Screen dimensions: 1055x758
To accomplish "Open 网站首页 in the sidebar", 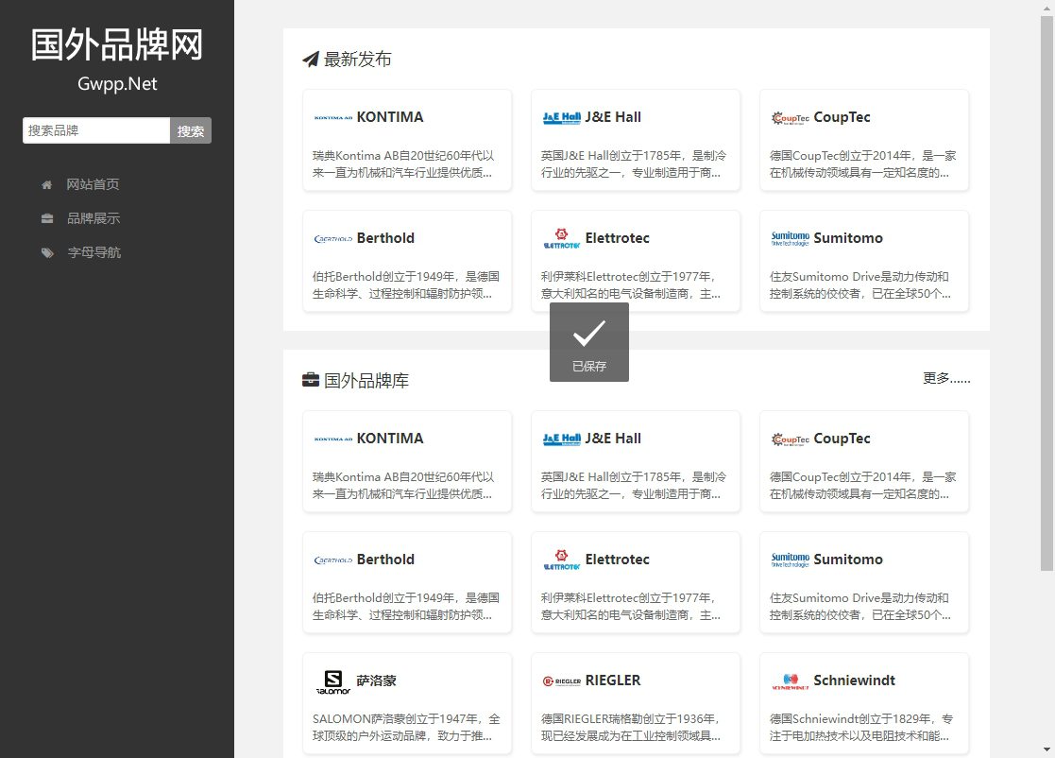I will point(93,184).
